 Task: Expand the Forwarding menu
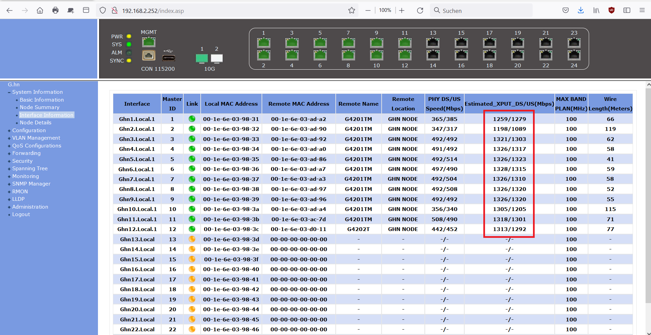pos(9,154)
